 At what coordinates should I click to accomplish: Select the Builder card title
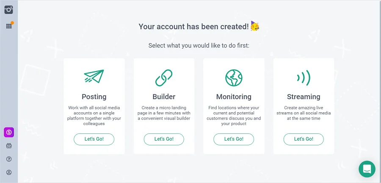164,97
